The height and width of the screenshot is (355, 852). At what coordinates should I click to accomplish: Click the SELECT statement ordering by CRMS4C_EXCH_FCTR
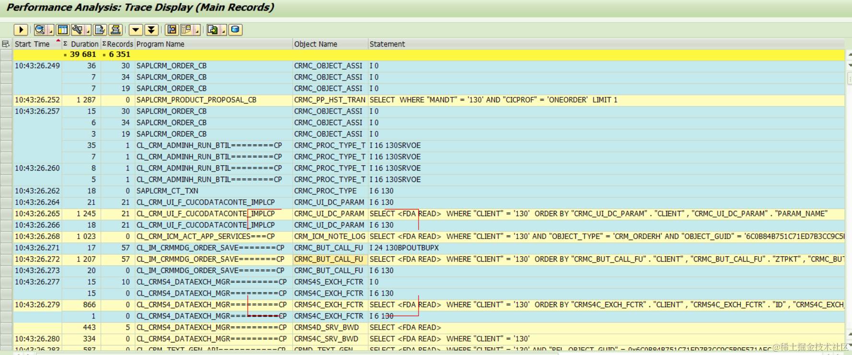(x=606, y=305)
